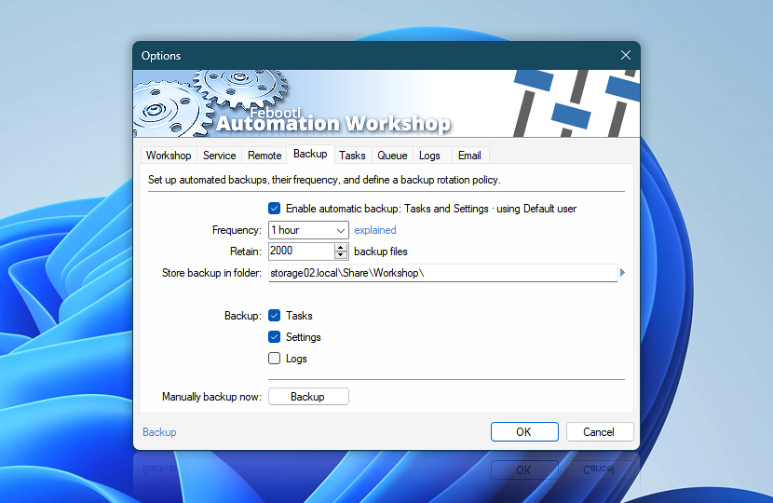Uncheck the Tasks backup checkbox
This screenshot has width=773, height=503.
[274, 316]
